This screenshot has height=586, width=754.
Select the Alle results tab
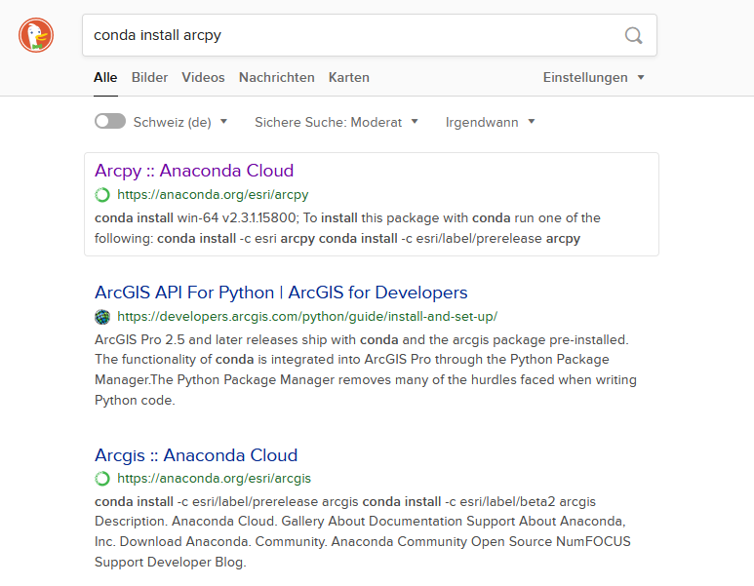(105, 77)
